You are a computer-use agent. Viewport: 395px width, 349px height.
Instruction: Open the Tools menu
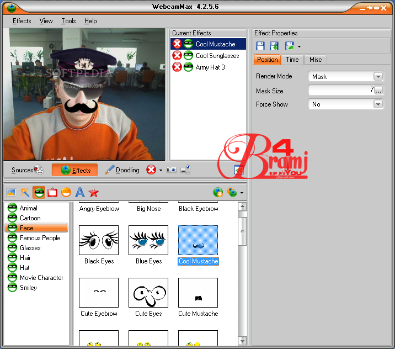point(68,21)
